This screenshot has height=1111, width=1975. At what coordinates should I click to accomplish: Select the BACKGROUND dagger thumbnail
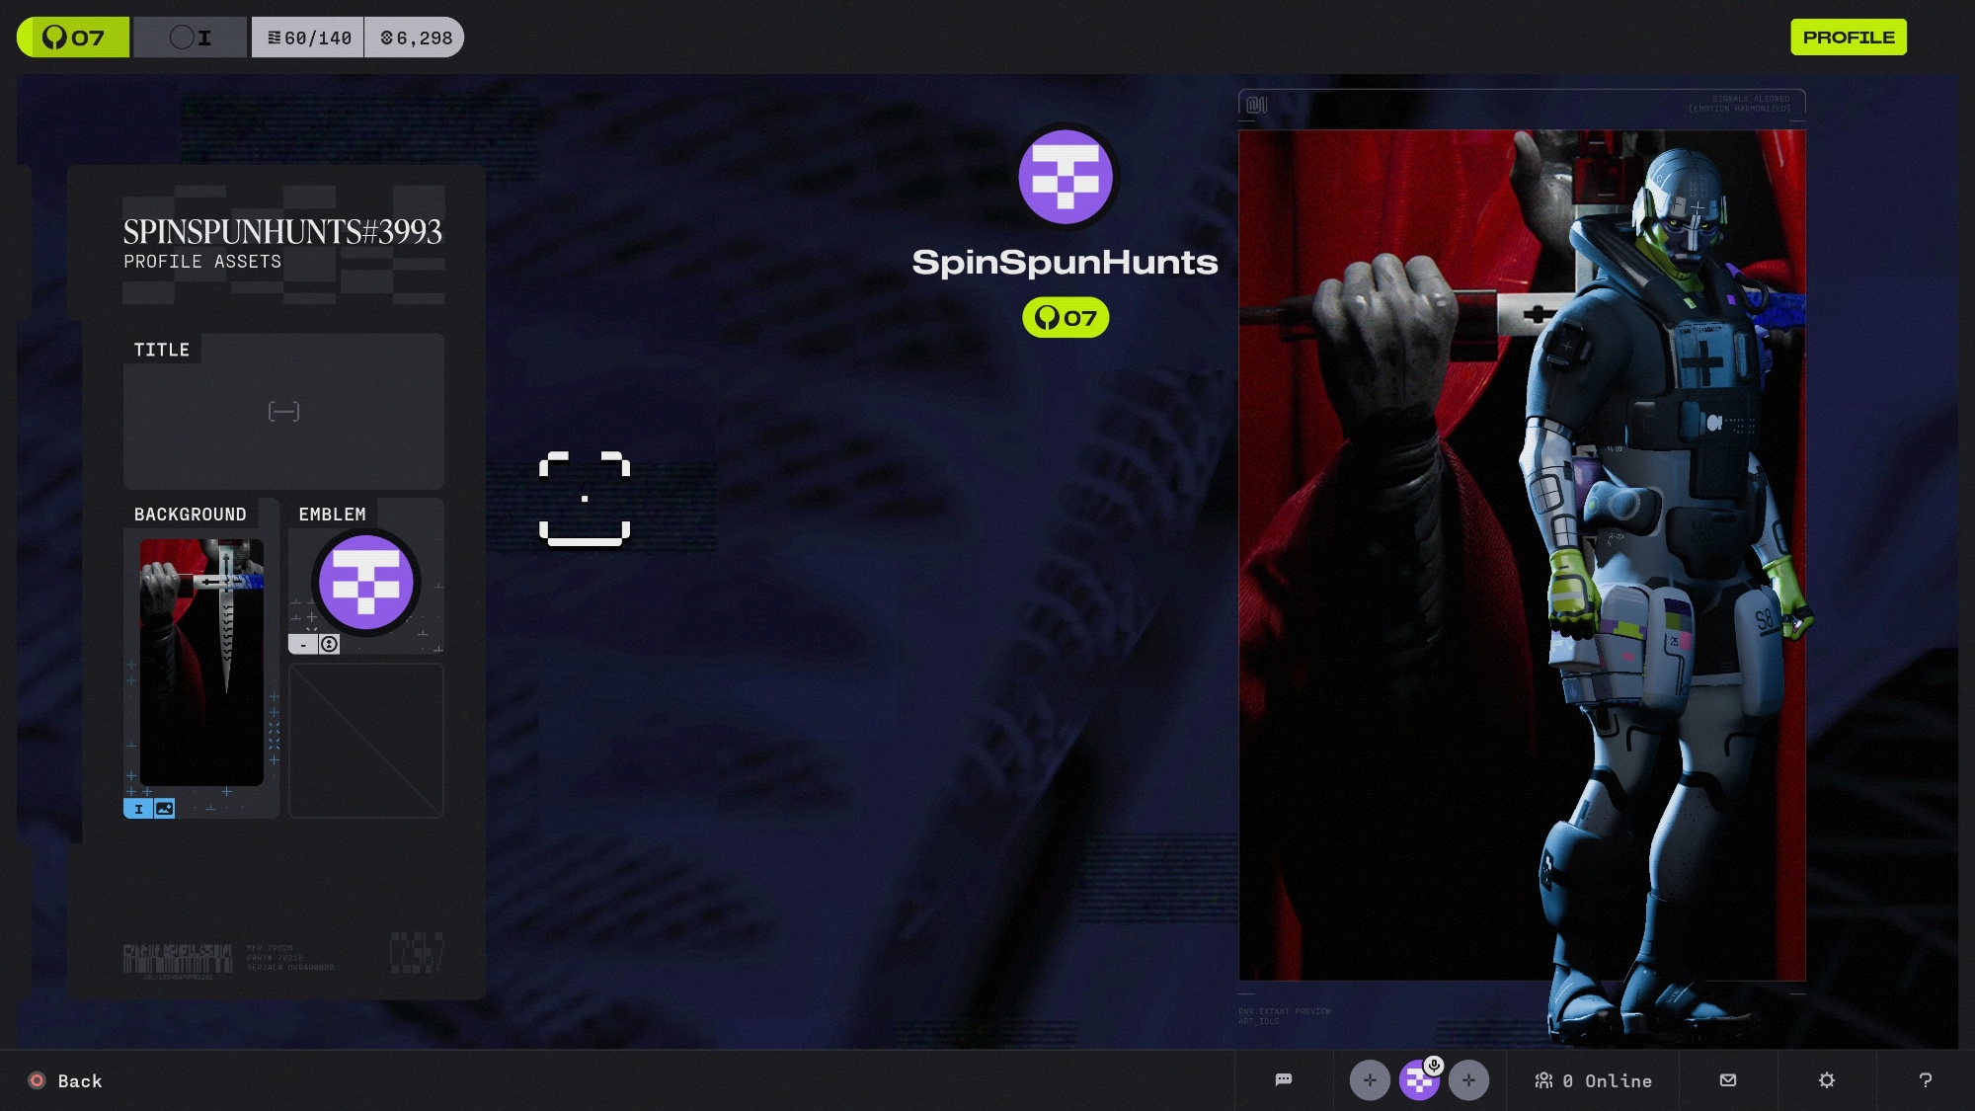coord(201,662)
